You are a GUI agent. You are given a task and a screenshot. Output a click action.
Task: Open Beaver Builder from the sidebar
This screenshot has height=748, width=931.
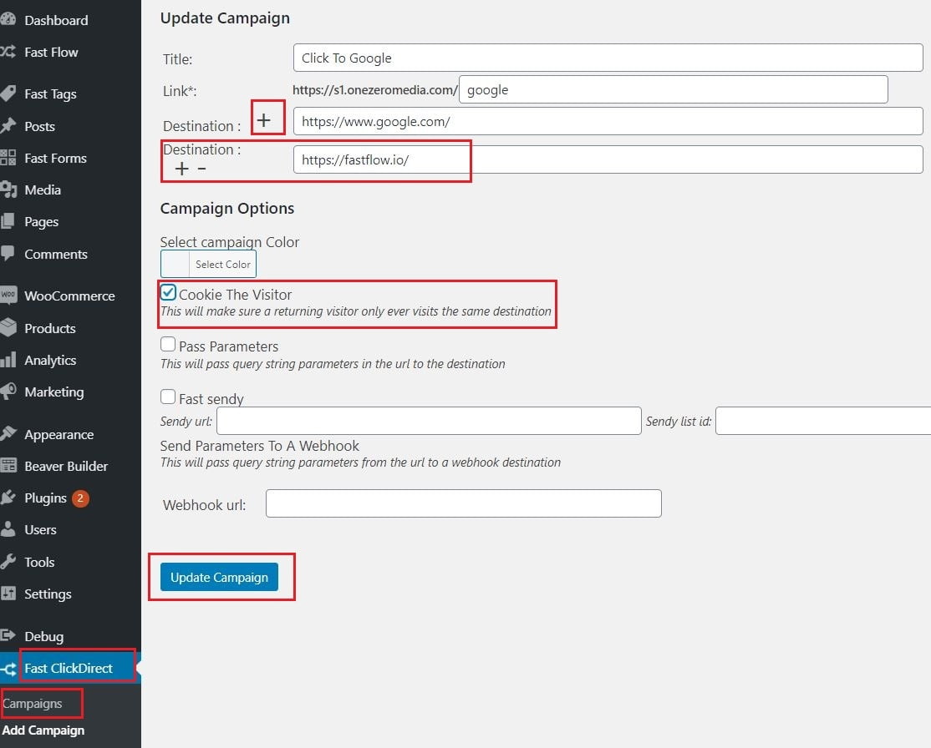tap(11, 466)
